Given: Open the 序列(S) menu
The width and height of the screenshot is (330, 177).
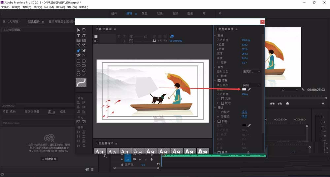Looking at the screenshot, I should (38, 7).
